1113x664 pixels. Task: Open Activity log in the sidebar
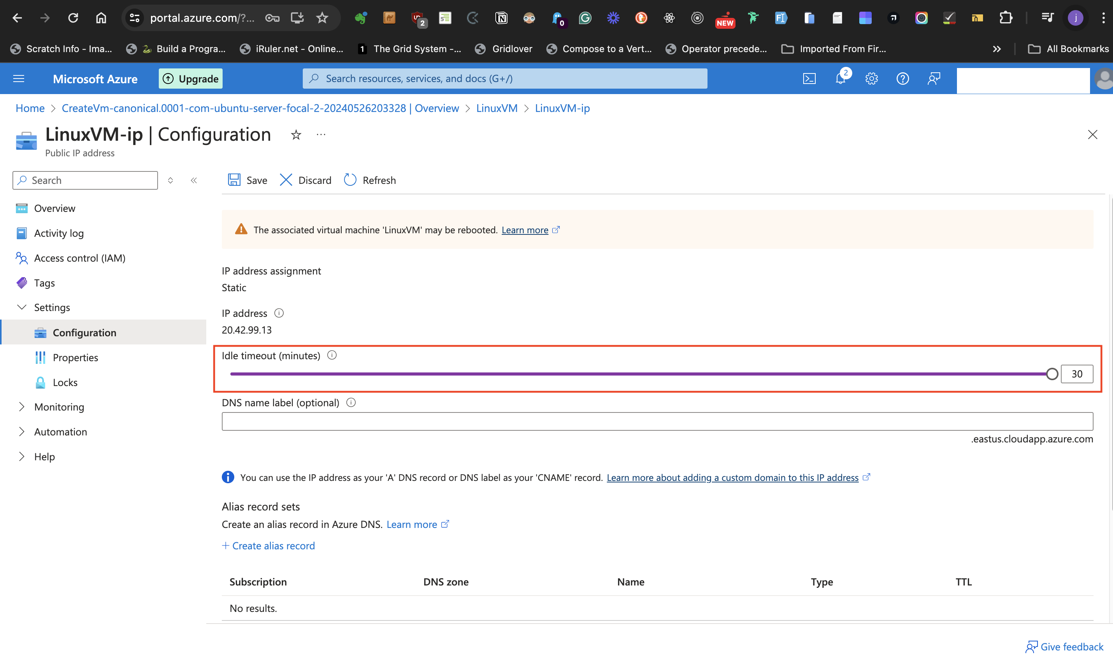[59, 232]
